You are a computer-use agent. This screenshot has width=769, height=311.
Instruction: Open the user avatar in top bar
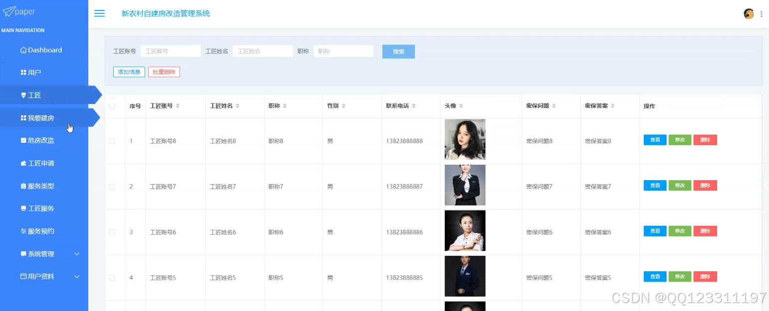click(748, 14)
